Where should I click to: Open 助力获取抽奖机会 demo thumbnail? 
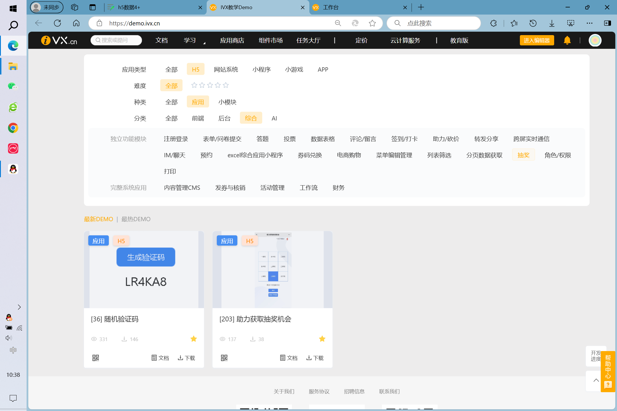(x=273, y=269)
